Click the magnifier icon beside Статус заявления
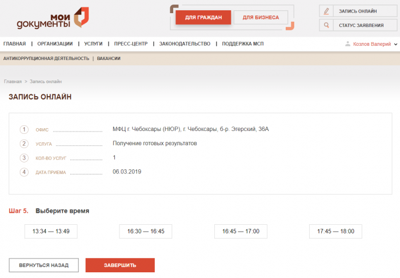The width and height of the screenshot is (400, 278). tap(326, 25)
